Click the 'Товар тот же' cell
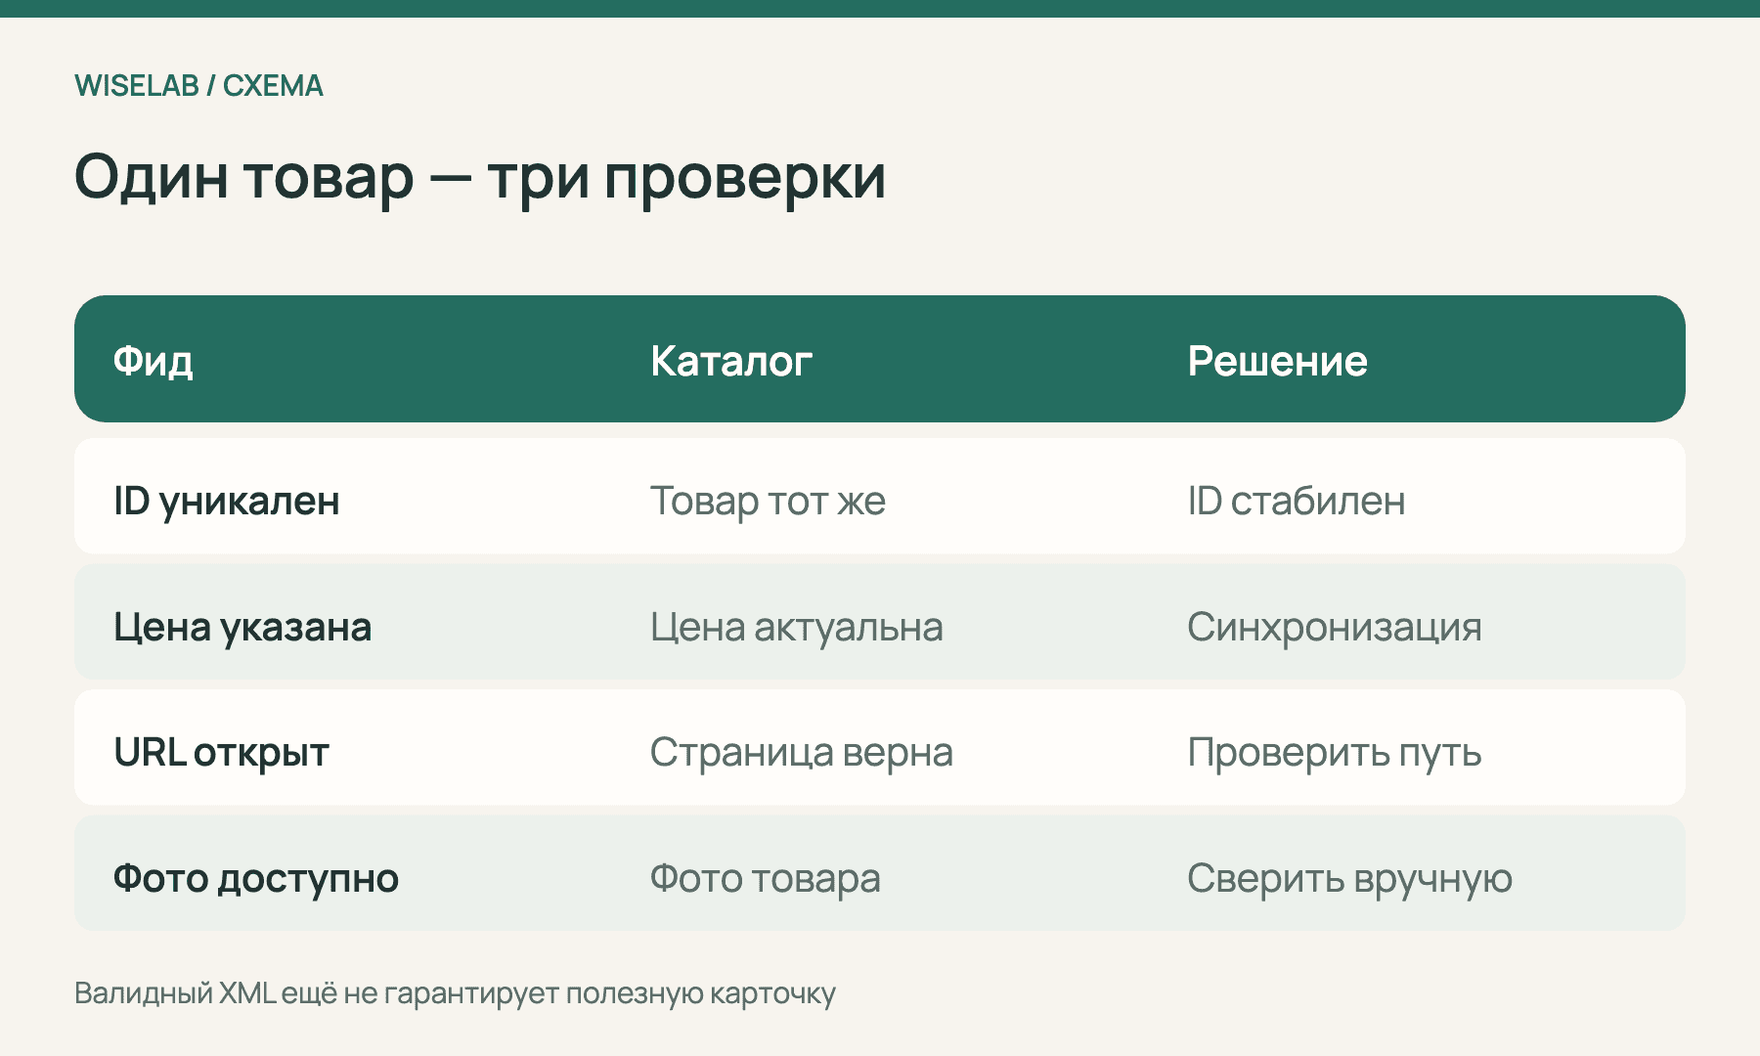 point(768,501)
